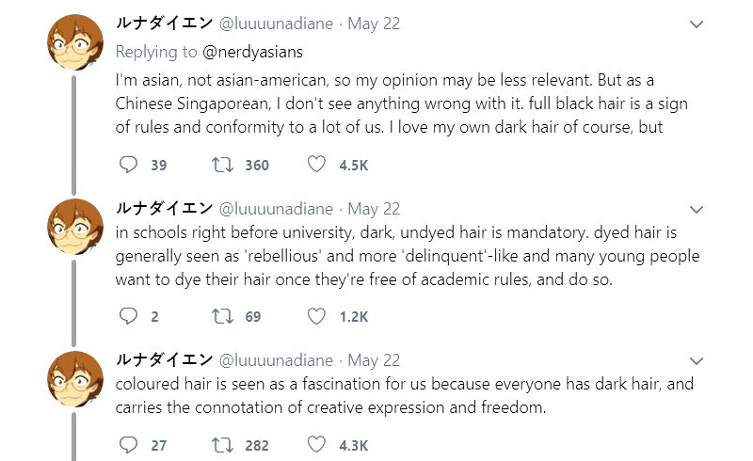
Task: Open the @luuuunadiane handle on the first tweet
Action: pos(276,24)
